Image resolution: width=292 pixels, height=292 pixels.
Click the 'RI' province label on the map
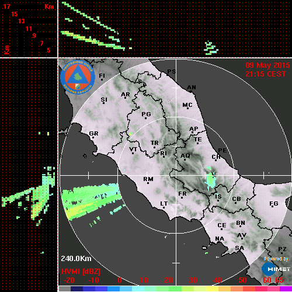tap(164, 154)
